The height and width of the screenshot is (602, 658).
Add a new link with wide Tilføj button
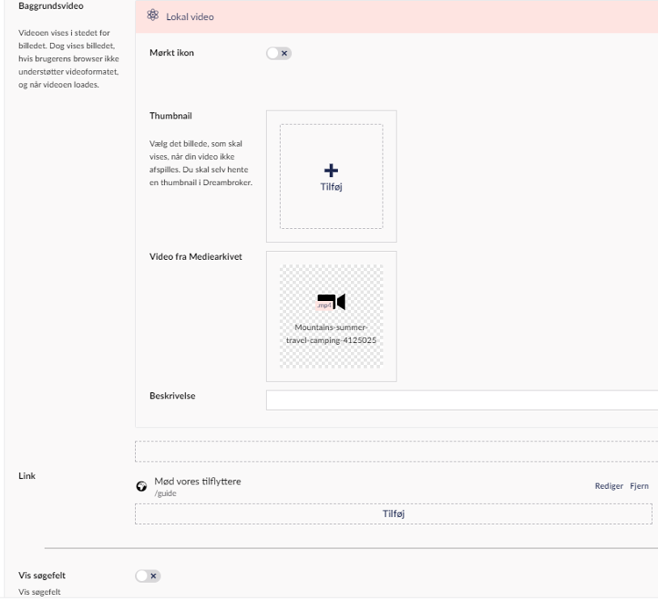pos(393,514)
